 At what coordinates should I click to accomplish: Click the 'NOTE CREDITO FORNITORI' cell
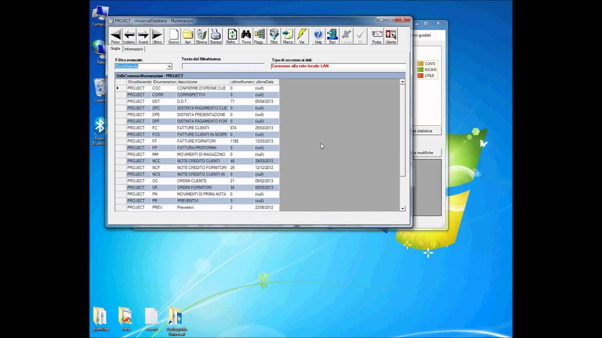click(x=203, y=168)
